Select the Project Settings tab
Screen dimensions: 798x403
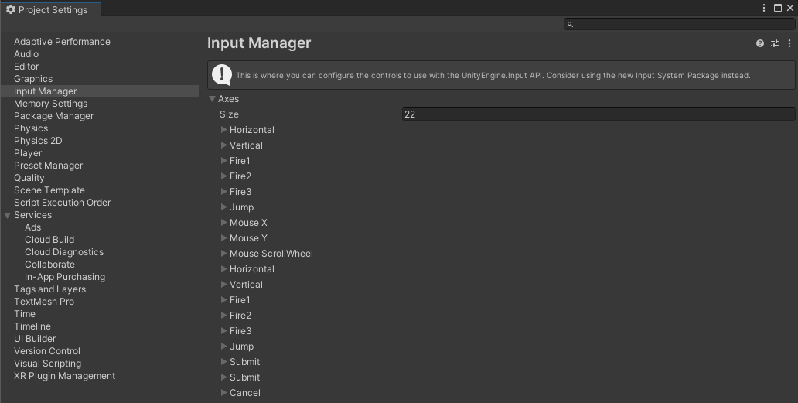(51, 9)
